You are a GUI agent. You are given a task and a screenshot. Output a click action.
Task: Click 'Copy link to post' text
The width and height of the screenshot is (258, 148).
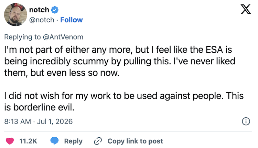pos(135,141)
